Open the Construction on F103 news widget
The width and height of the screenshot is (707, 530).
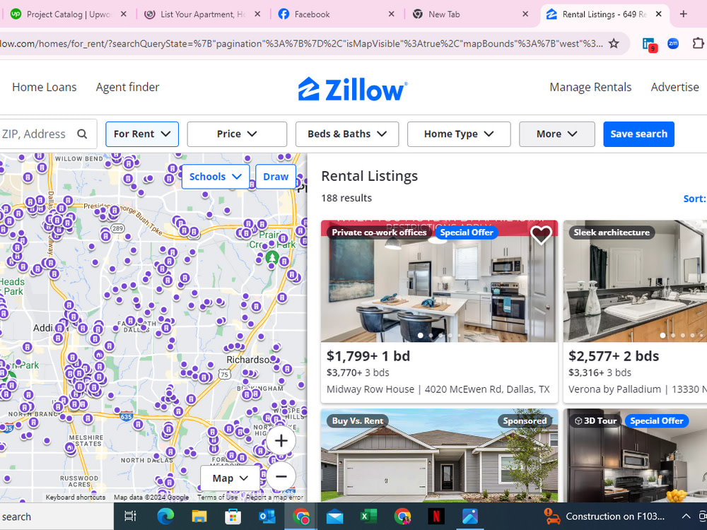[x=604, y=516]
